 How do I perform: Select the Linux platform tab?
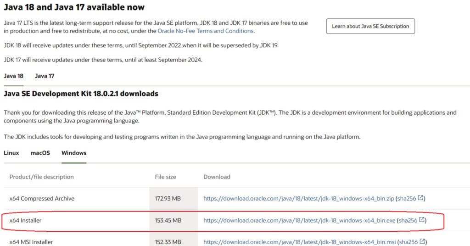point(11,153)
